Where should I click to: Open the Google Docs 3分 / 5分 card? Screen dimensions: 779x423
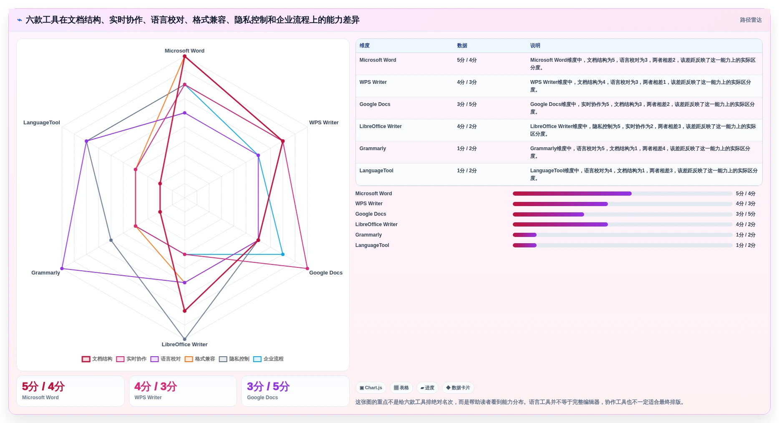point(295,391)
